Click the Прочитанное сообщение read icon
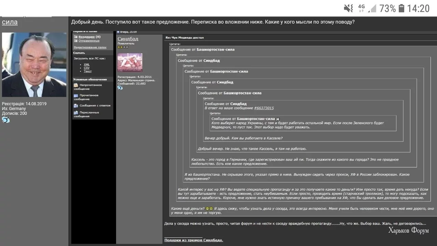437x246 pixels. [x=76, y=95]
